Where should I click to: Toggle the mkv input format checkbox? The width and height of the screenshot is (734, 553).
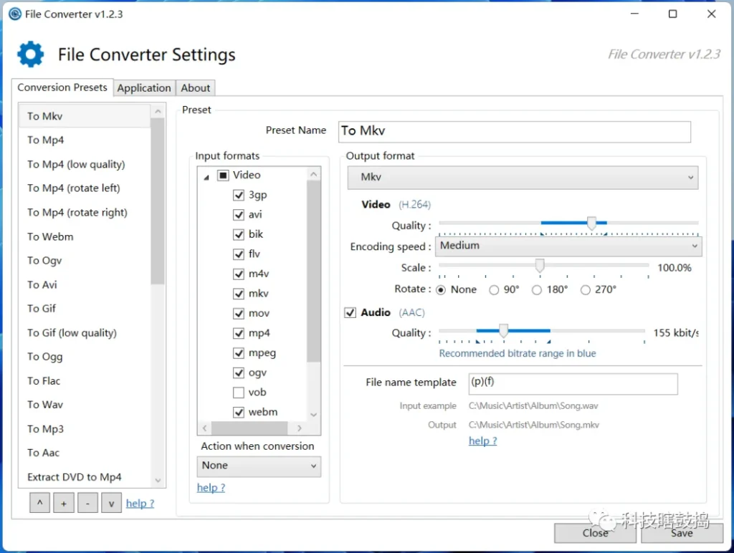pyautogui.click(x=239, y=294)
